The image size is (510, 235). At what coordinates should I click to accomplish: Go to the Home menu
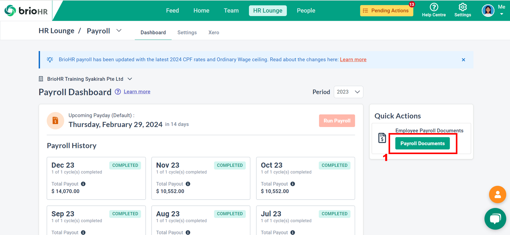(201, 11)
